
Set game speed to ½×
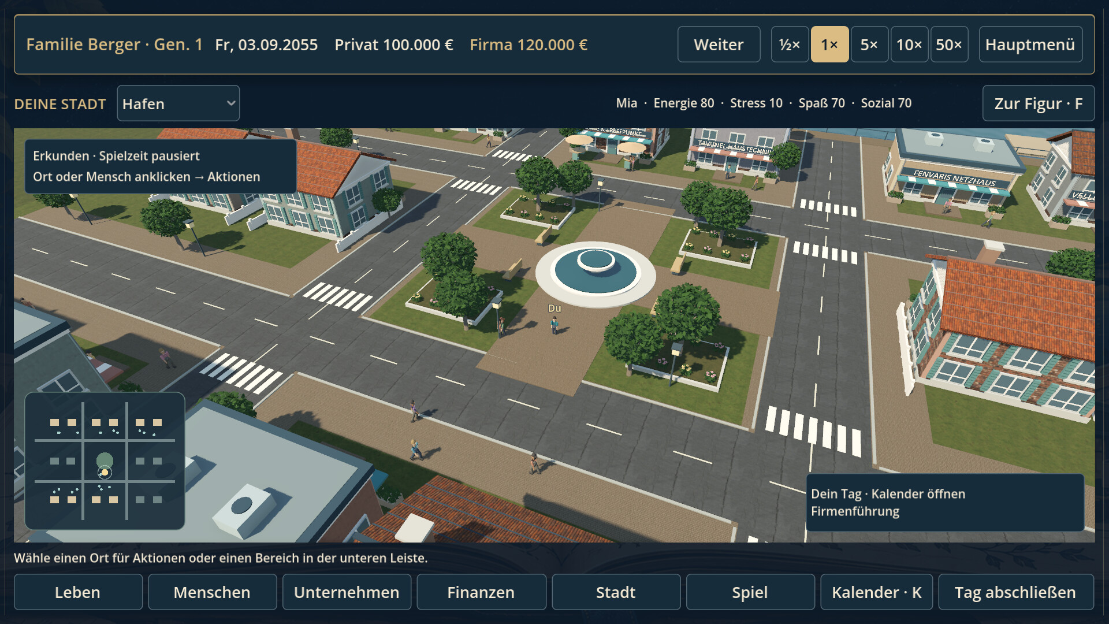coord(790,44)
